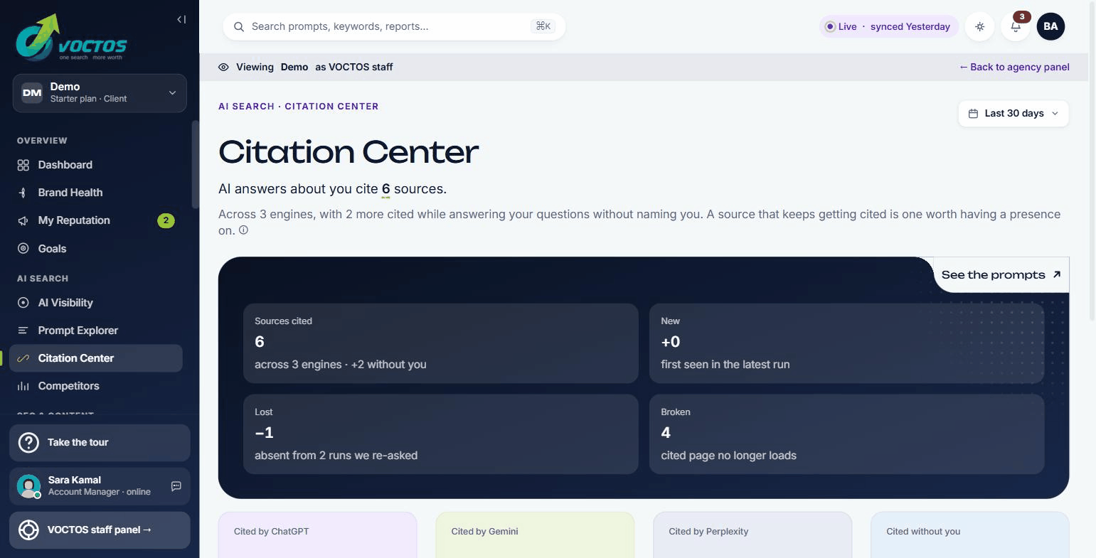Focus the search prompts input field
This screenshot has width=1096, height=558.
[394, 26]
